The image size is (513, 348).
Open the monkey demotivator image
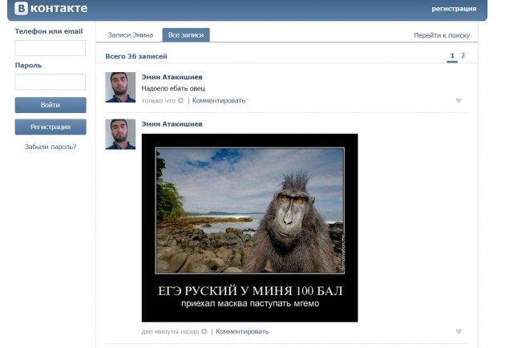(249, 228)
